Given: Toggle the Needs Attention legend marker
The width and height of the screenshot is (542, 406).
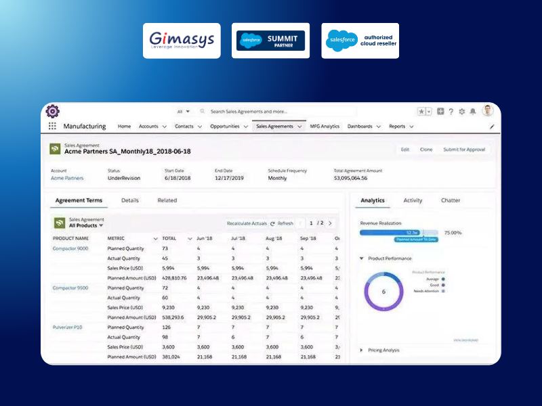Looking at the screenshot, I should (443, 292).
